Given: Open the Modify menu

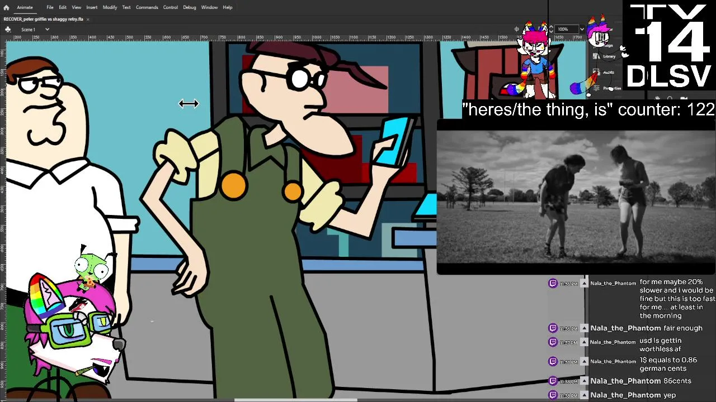Looking at the screenshot, I should pos(110,7).
